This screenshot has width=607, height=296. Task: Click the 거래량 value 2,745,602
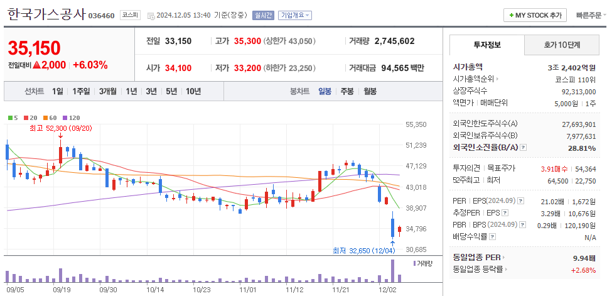click(x=394, y=41)
